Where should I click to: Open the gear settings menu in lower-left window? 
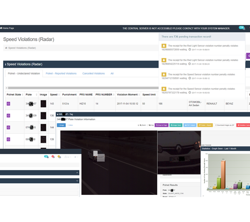(x=76, y=157)
